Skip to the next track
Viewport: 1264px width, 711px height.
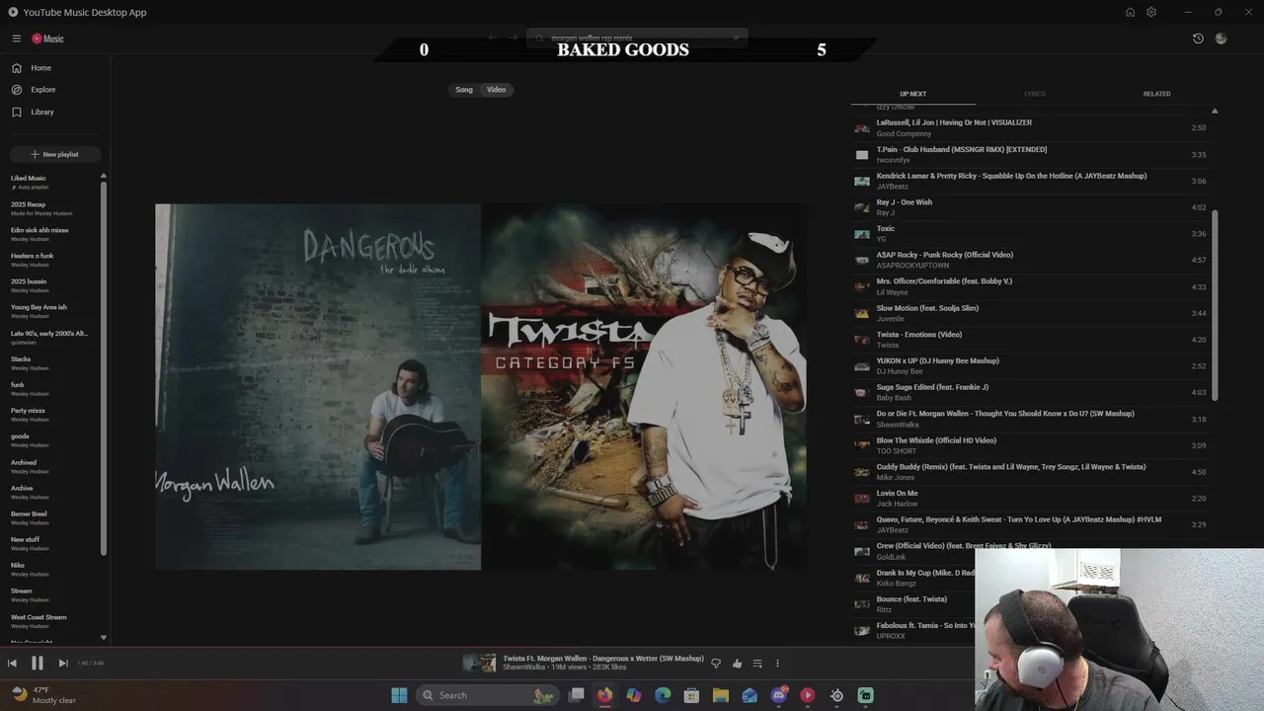pyautogui.click(x=62, y=664)
